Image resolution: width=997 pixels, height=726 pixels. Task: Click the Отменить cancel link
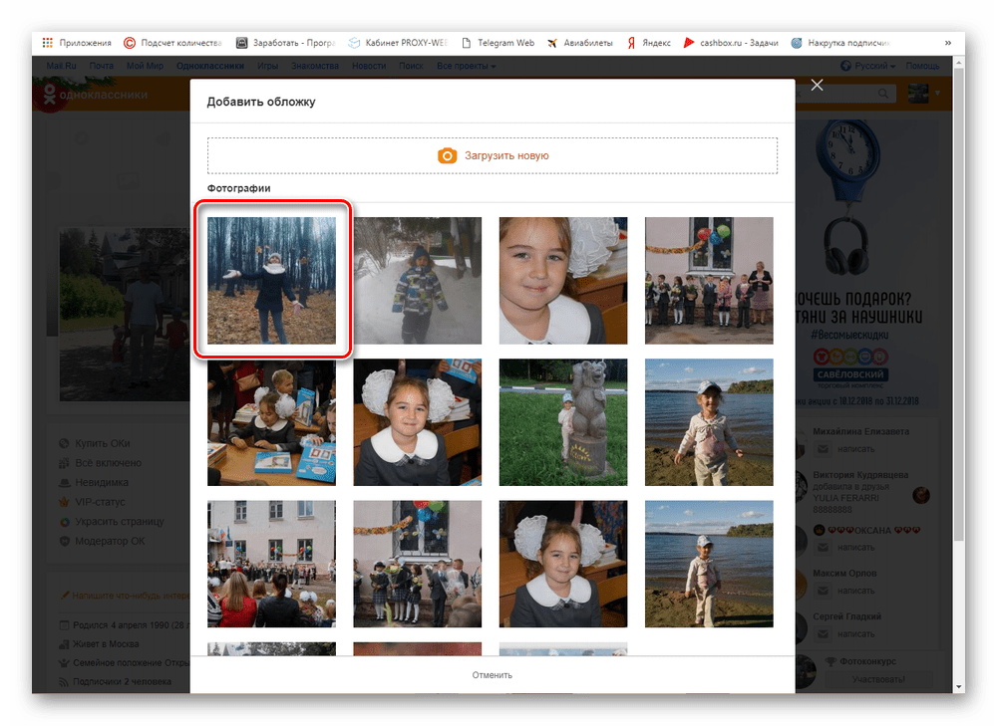(493, 674)
